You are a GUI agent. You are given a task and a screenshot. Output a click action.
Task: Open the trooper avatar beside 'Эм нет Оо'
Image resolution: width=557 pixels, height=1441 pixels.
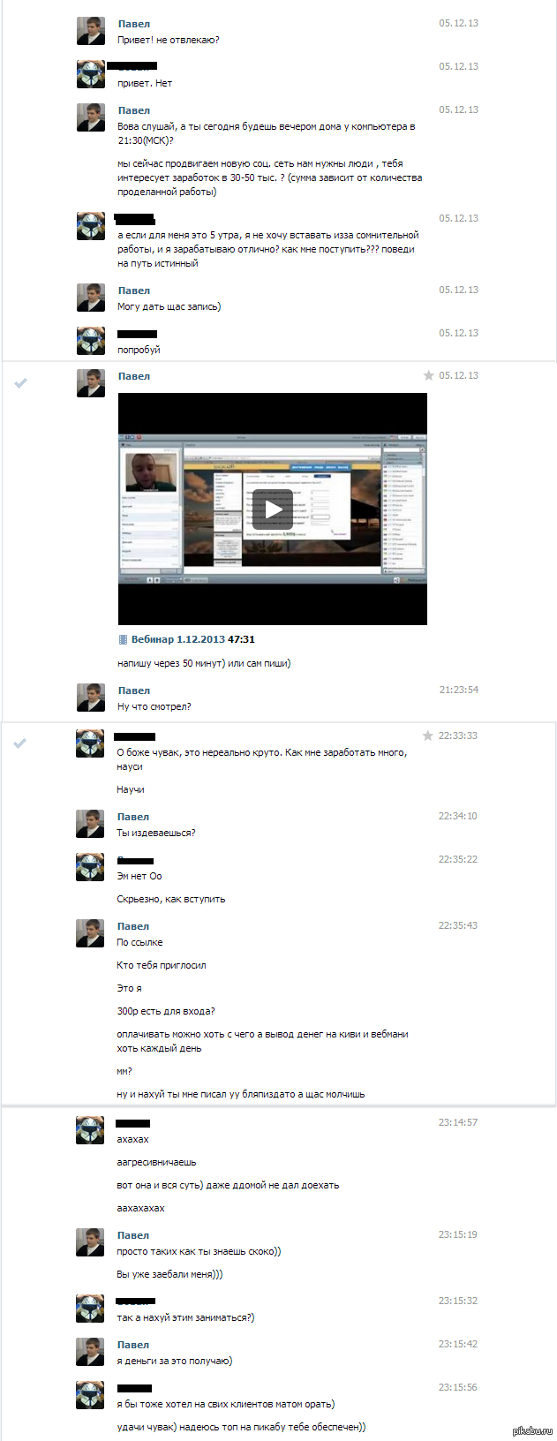pyautogui.click(x=91, y=867)
